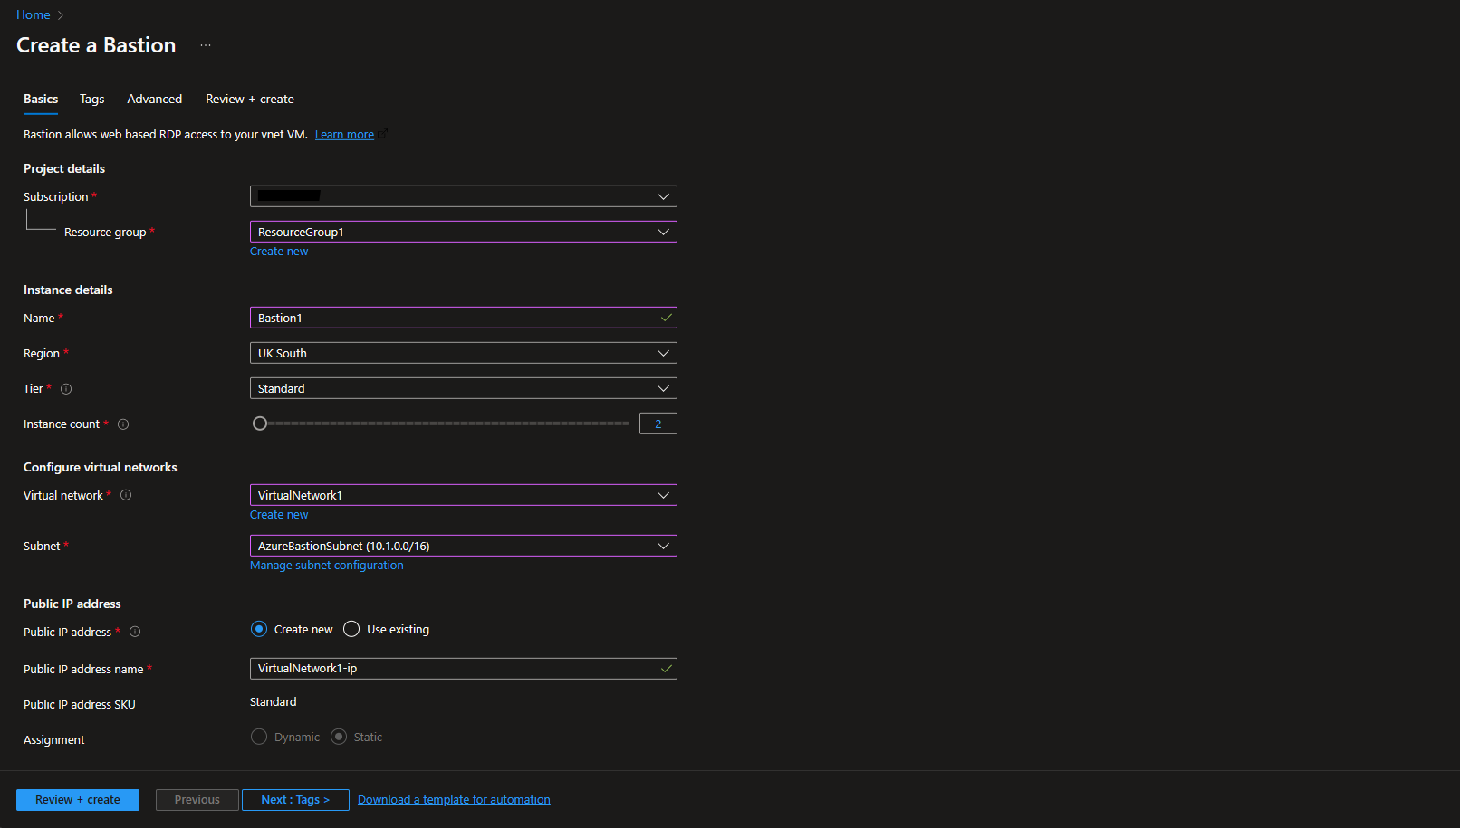The image size is (1460, 828).
Task: Select Create new public IP radio button
Action: (259, 629)
